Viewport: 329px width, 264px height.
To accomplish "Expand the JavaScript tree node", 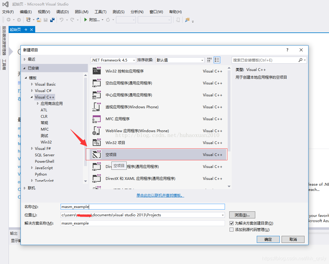I will (32, 168).
